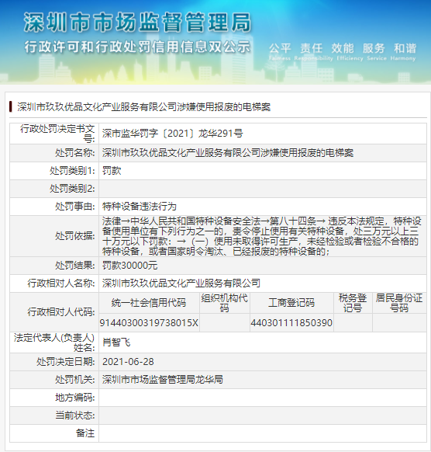Click the 公平 Fairness slogan in banner
Screen dimensions: 431x452
pos(280,51)
